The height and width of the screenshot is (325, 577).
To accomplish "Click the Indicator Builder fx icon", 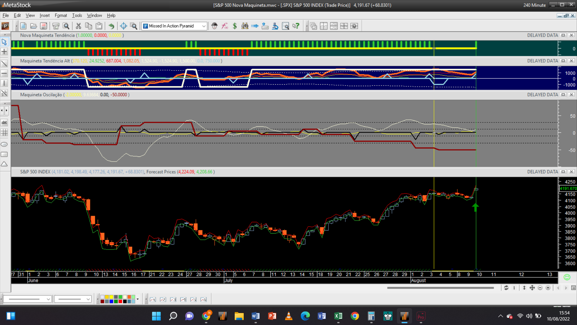I will [224, 26].
